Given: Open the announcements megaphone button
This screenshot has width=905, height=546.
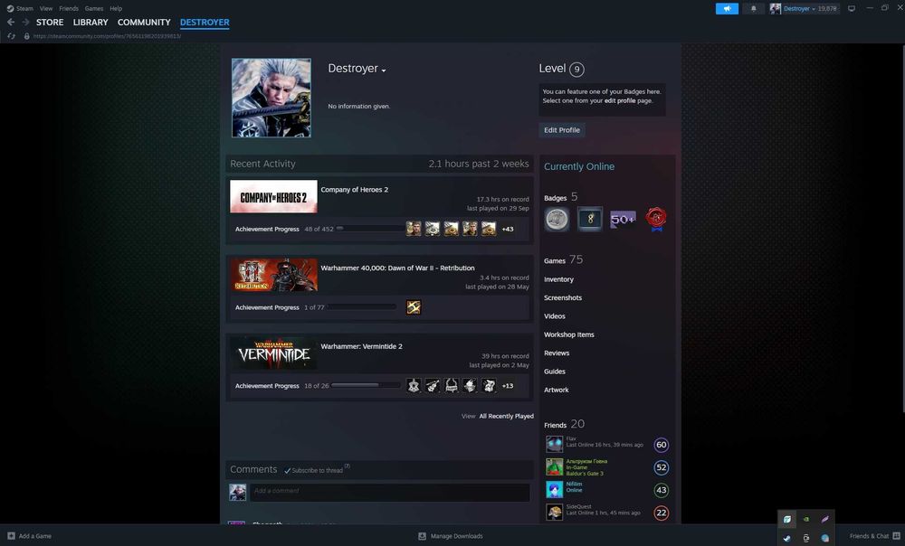Looking at the screenshot, I should [727, 9].
